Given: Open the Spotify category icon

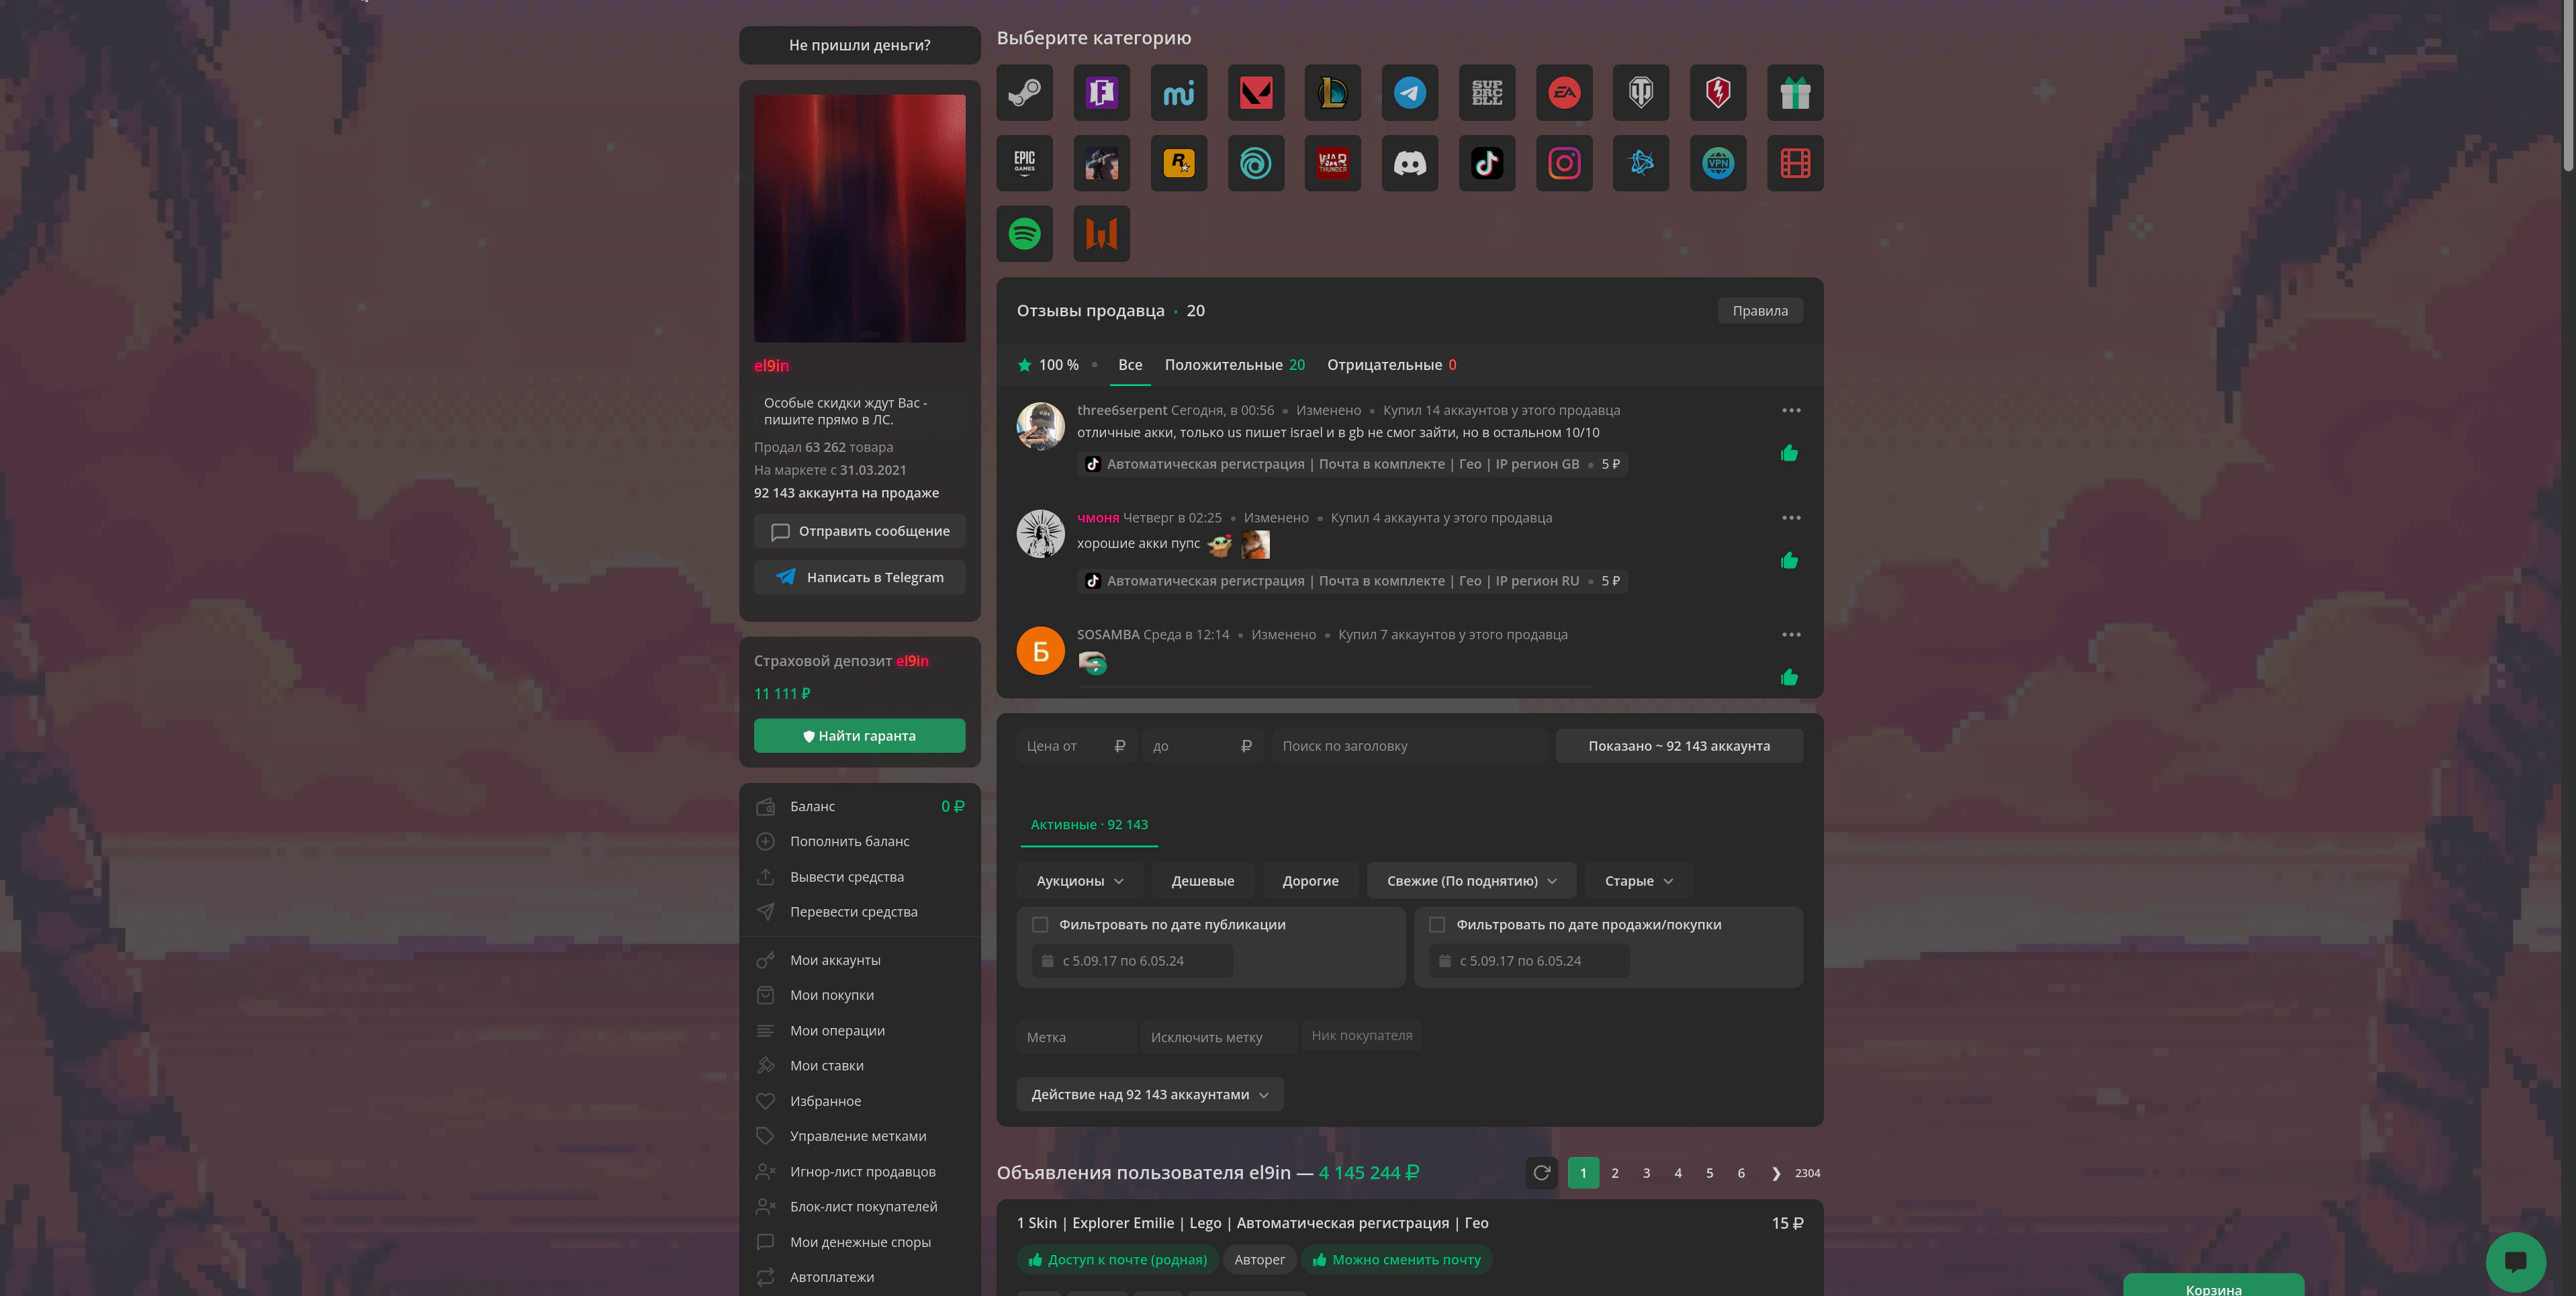Looking at the screenshot, I should [x=1024, y=234].
